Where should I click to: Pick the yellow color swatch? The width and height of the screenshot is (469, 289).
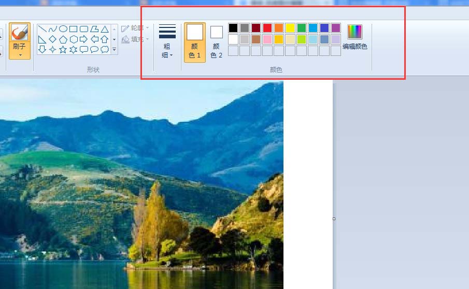[290, 28]
